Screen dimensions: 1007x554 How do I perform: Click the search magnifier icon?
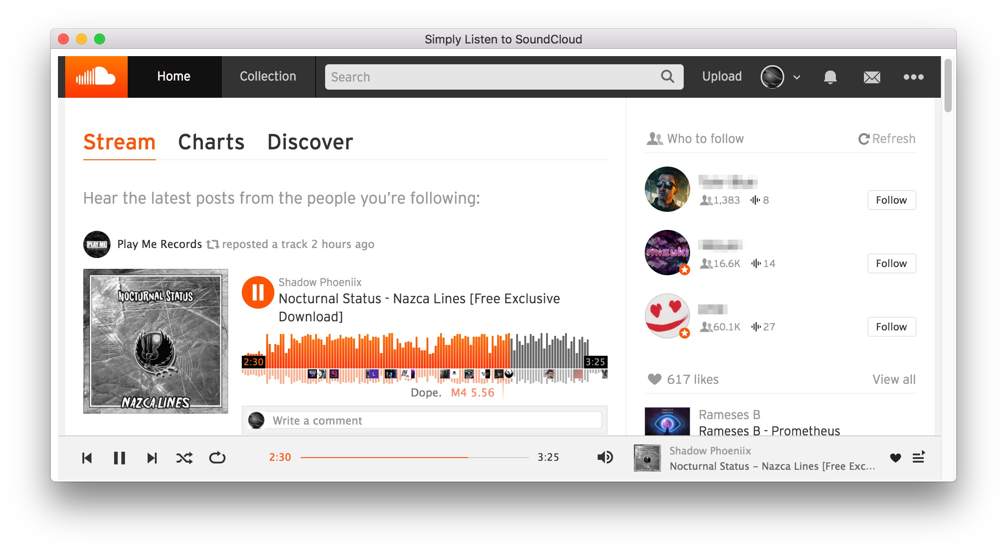pos(667,76)
